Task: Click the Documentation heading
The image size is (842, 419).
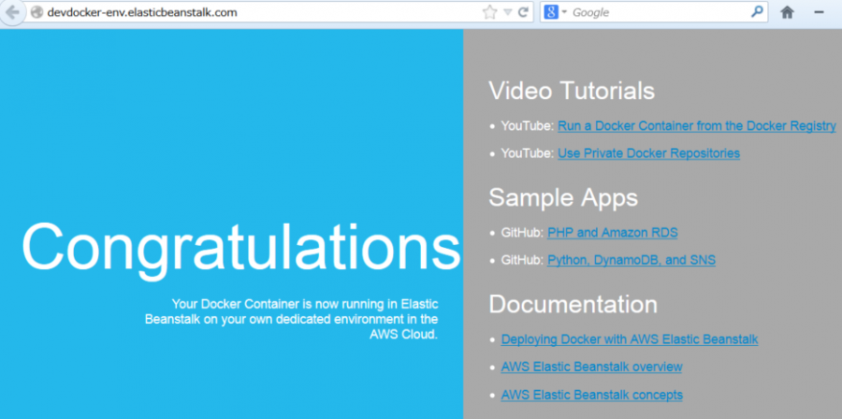Action: (573, 304)
